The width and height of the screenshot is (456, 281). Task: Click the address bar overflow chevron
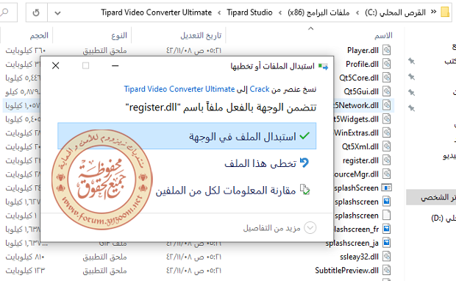433,12
